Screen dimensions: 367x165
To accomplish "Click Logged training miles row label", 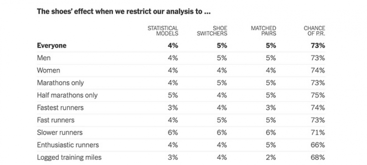I will click(69, 157).
